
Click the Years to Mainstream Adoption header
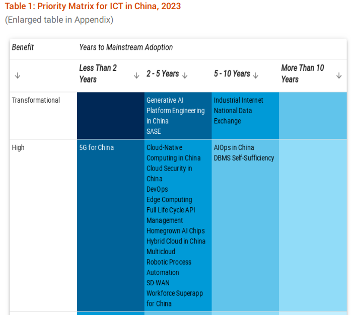126,47
